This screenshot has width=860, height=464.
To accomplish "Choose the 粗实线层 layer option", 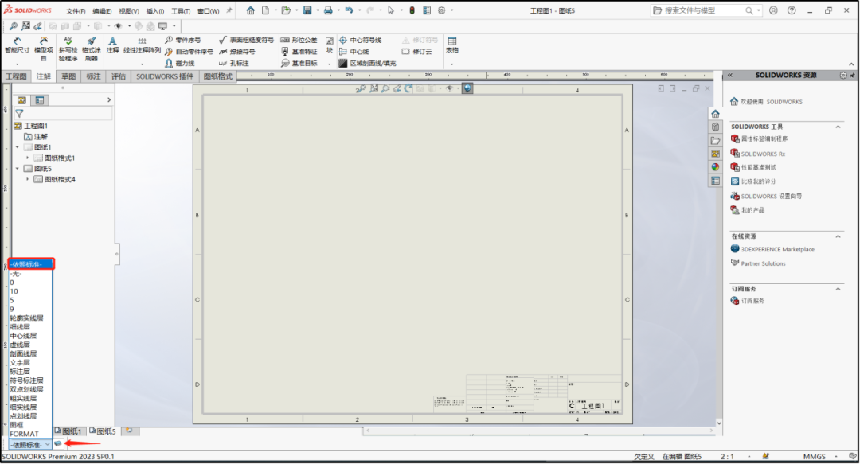I will point(25,398).
